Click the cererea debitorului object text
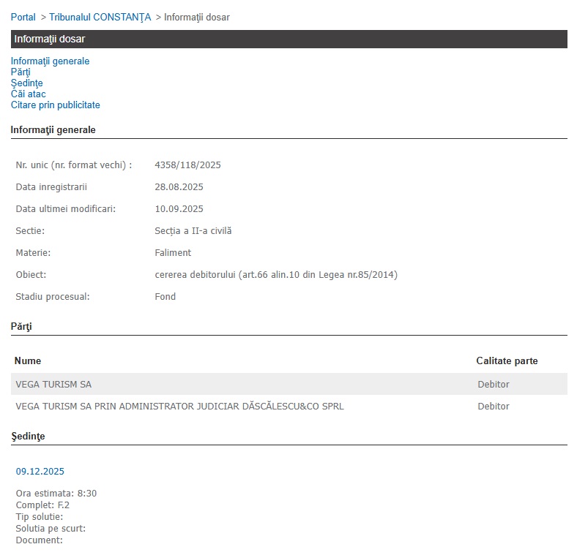Screen dimensions: 577x555 pos(276,275)
